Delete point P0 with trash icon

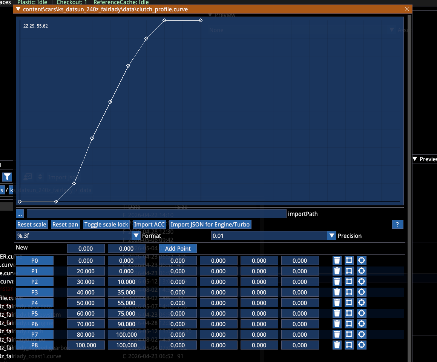(337, 260)
